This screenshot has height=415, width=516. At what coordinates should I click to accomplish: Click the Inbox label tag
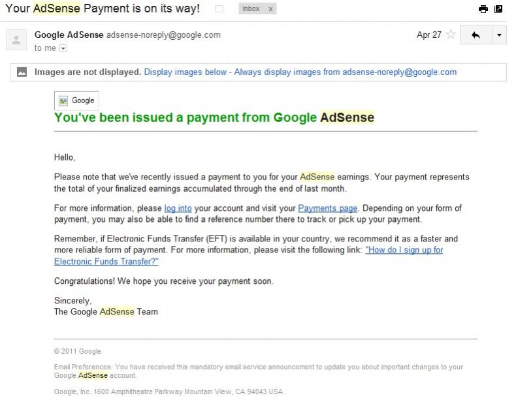coord(251,9)
